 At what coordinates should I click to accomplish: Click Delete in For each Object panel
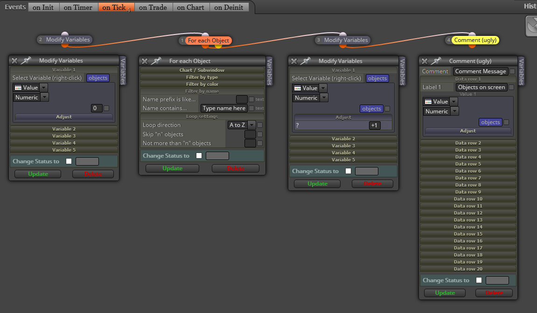pyautogui.click(x=236, y=168)
